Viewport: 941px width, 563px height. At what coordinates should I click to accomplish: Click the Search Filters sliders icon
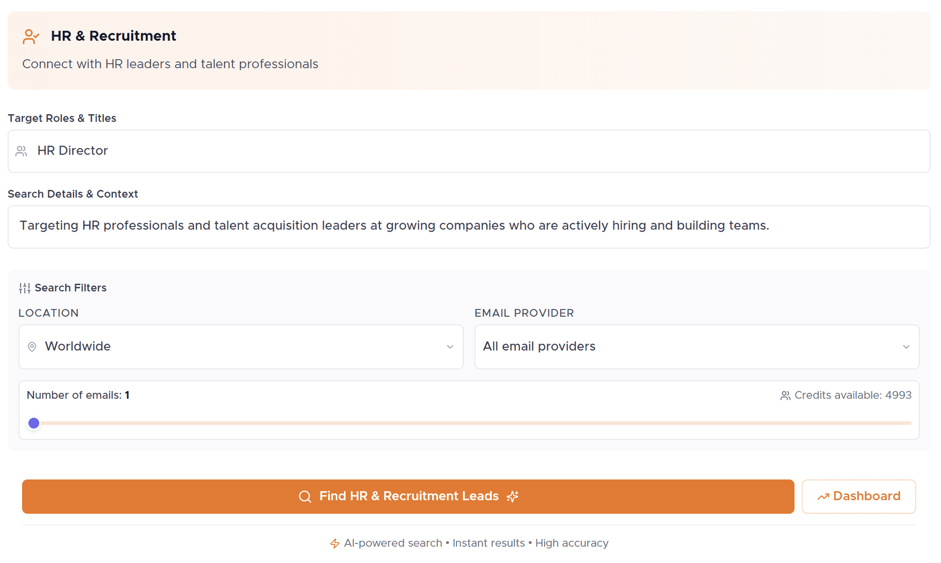coord(24,288)
